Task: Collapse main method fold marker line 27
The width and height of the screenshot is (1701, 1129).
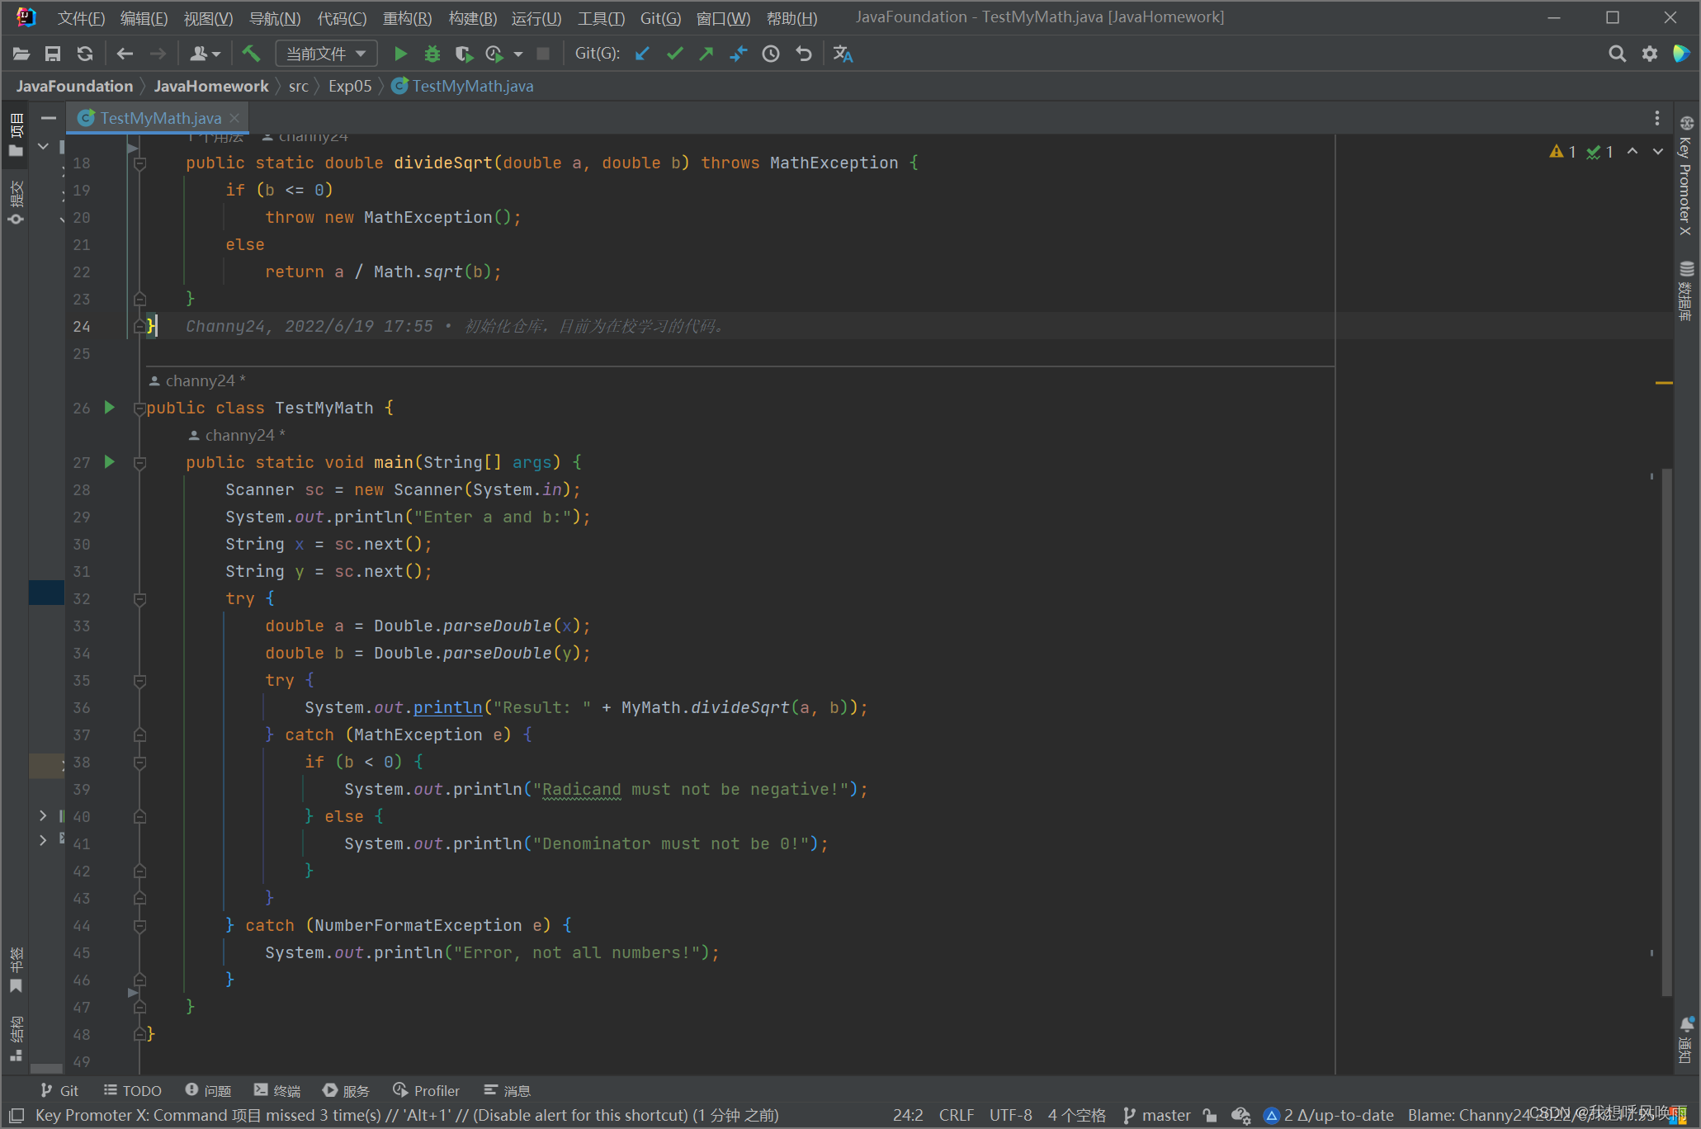Action: (139, 463)
